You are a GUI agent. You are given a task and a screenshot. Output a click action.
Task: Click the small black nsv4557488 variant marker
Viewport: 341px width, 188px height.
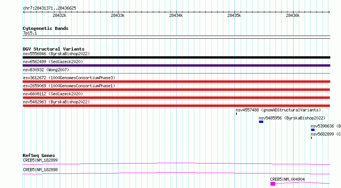236,114
